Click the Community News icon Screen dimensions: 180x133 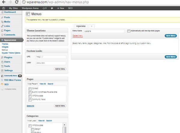[2, 76]
